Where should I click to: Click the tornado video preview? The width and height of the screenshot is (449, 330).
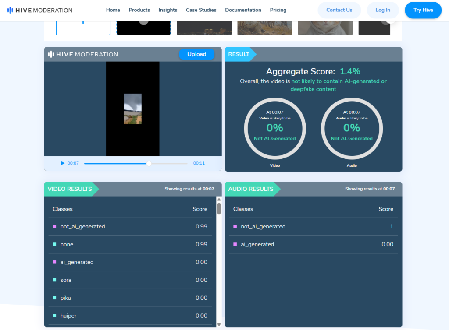click(x=132, y=109)
